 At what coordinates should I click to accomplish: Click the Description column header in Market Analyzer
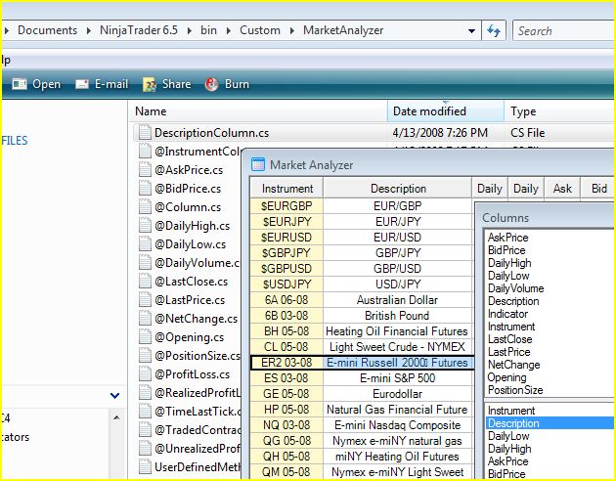click(x=398, y=189)
